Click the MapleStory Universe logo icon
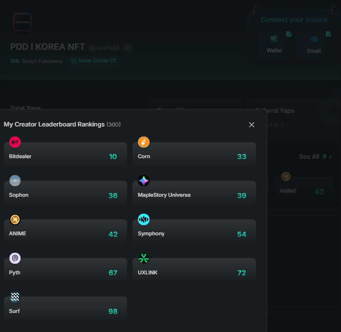The width and height of the screenshot is (341, 332). coord(144,181)
